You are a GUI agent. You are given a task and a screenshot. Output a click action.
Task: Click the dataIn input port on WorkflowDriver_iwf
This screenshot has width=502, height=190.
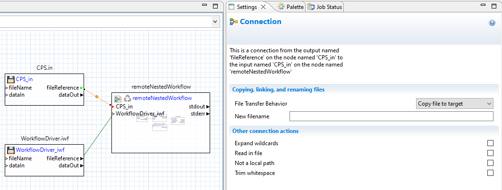[7, 165]
